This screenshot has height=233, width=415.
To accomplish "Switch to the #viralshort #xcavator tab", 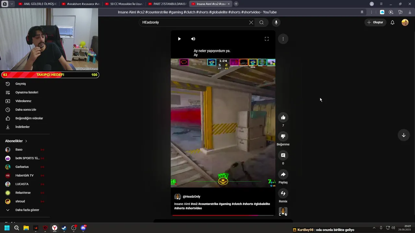I will click(81, 4).
